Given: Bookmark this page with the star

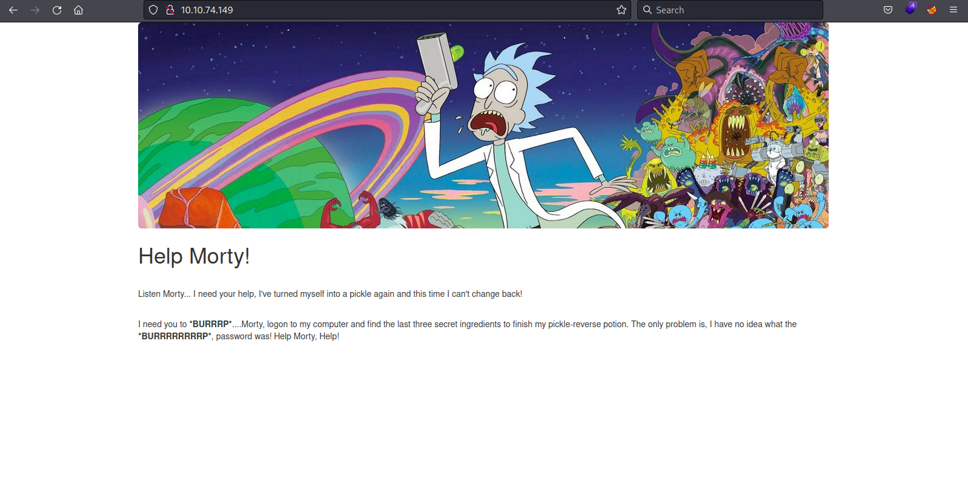Looking at the screenshot, I should (x=622, y=10).
